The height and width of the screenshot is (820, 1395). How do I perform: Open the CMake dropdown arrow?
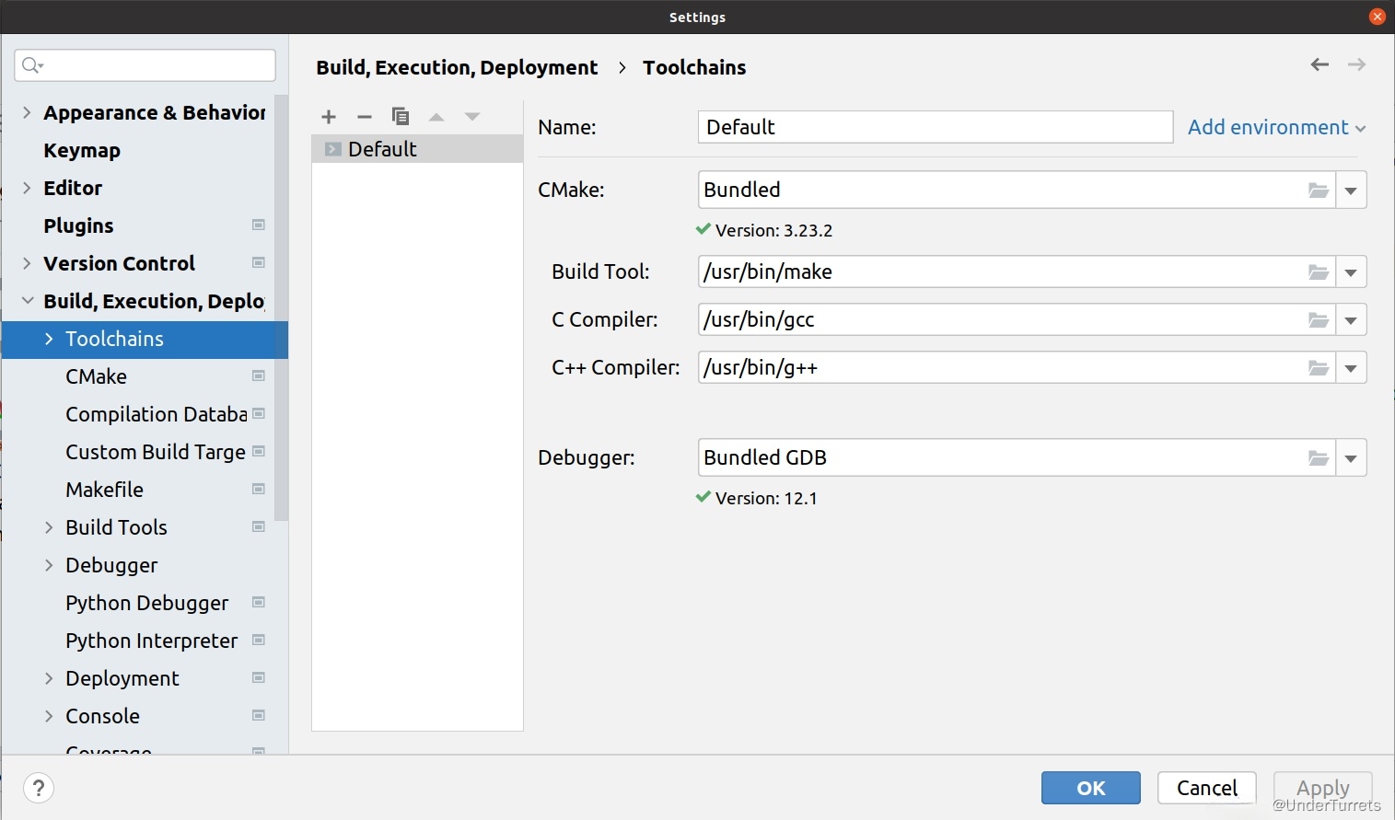click(x=1351, y=191)
